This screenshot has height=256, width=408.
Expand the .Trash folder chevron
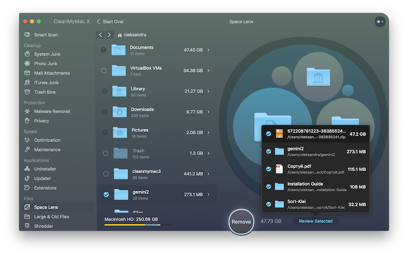tap(209, 153)
